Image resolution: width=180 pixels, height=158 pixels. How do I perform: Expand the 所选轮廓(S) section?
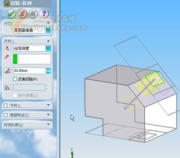(x=48, y=125)
